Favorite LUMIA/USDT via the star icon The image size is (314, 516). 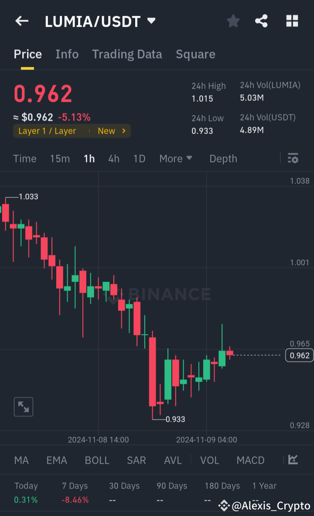point(233,21)
